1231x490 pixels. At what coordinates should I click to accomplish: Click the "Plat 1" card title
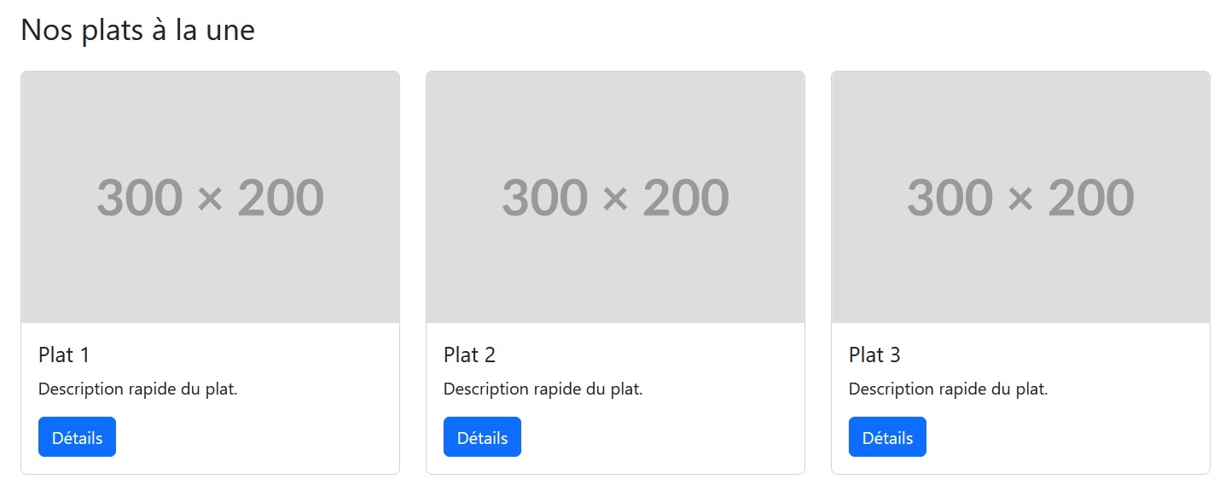click(x=64, y=355)
